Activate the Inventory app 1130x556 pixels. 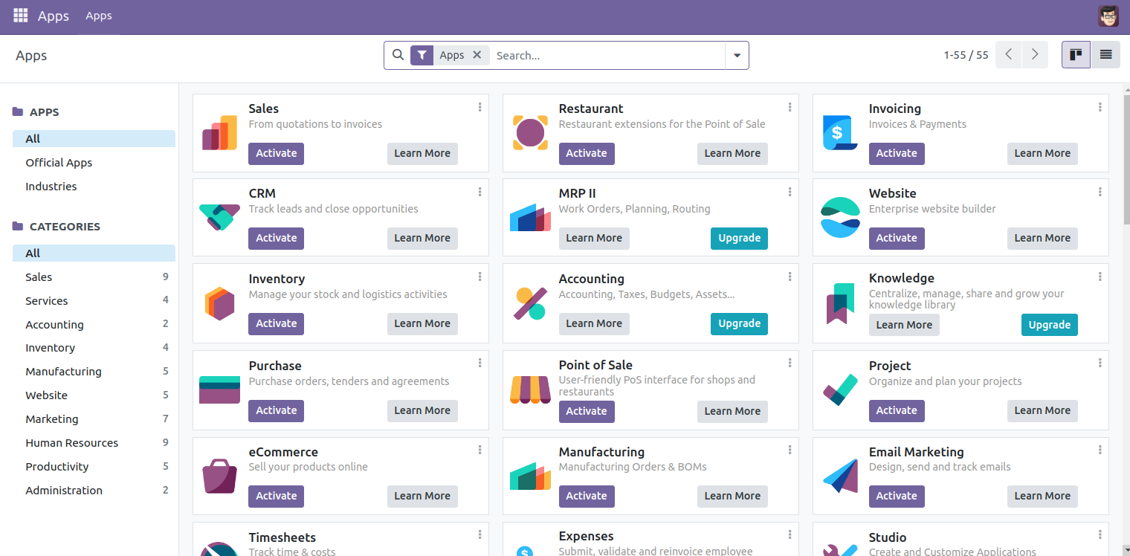tap(276, 323)
